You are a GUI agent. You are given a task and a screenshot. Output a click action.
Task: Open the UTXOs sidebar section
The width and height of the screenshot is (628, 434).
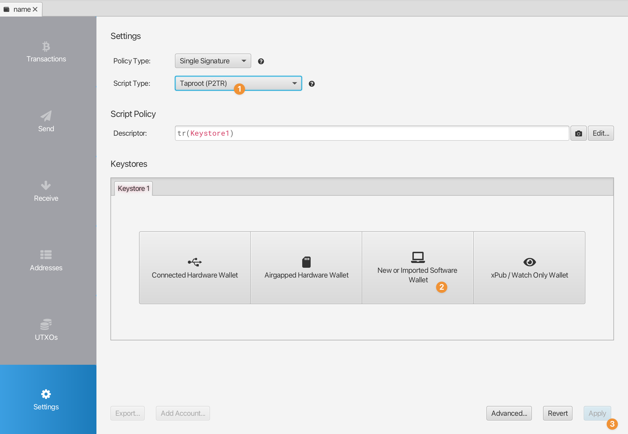(46, 330)
